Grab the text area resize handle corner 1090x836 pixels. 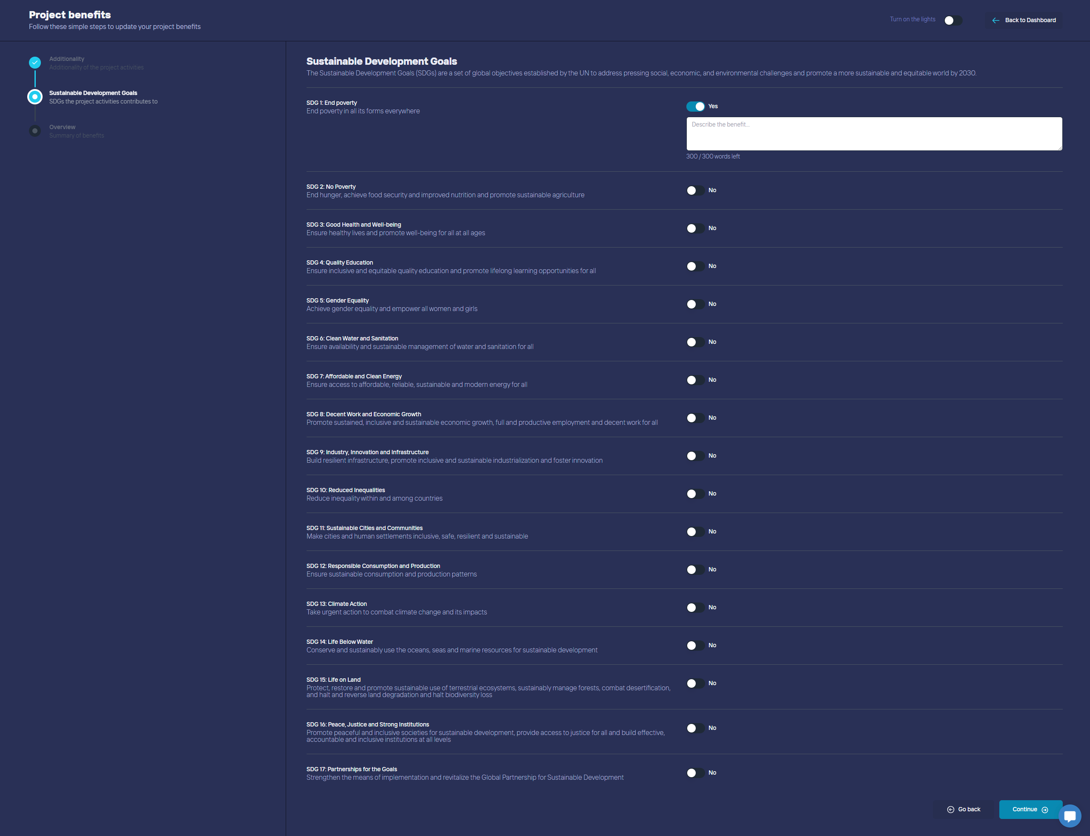[1060, 148]
